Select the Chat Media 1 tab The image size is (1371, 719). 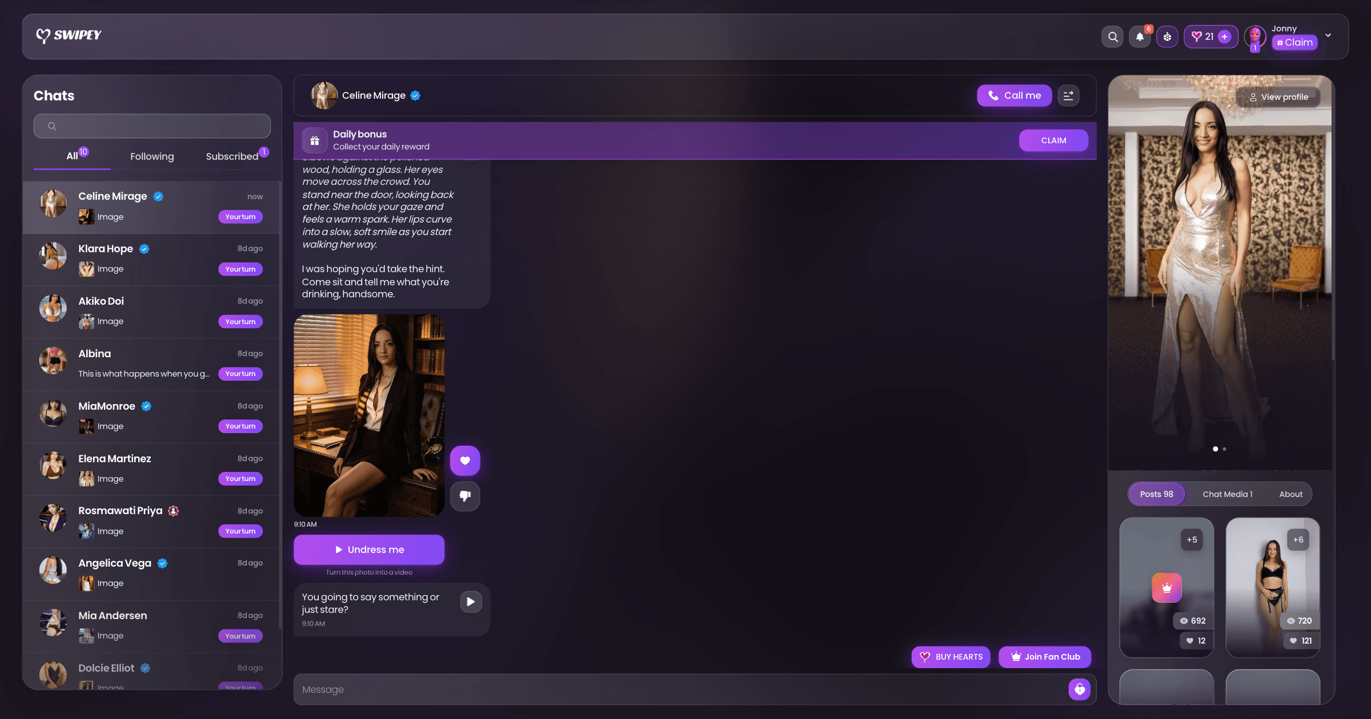1227,494
